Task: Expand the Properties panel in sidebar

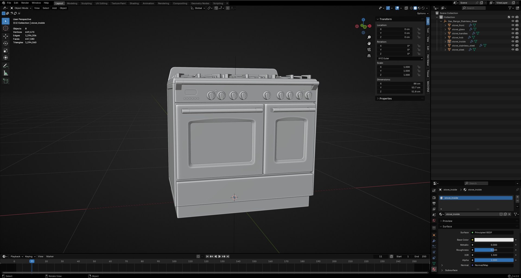Action: point(385,99)
